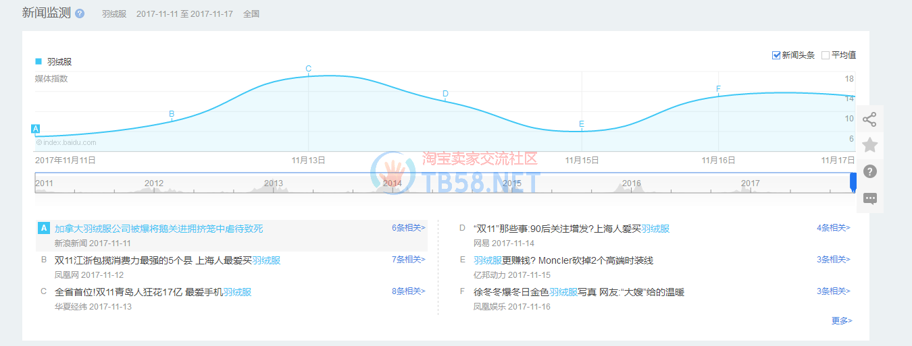The image size is (912, 346).
Task: Select the highlighted A news marker badge
Action: tap(36, 129)
